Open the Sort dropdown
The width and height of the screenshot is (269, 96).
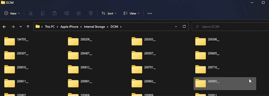pos(109,13)
